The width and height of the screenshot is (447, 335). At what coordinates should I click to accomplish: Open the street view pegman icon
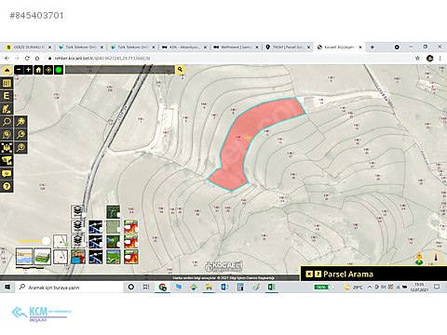tap(419, 259)
